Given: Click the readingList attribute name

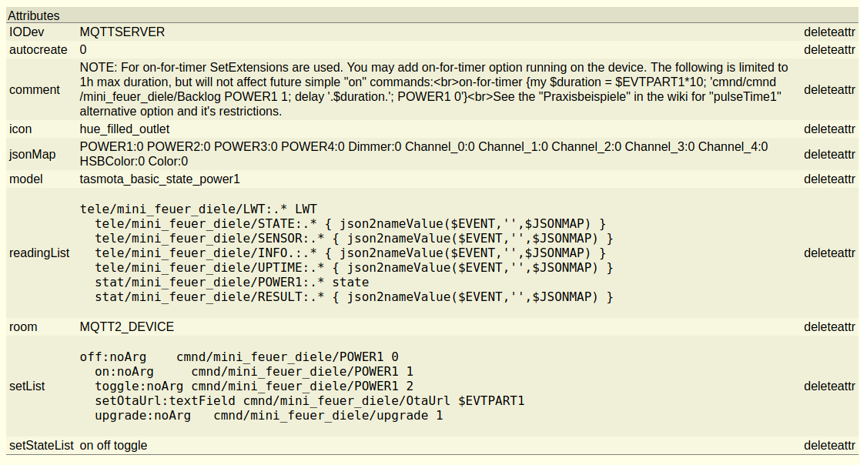Looking at the screenshot, I should point(39,253).
